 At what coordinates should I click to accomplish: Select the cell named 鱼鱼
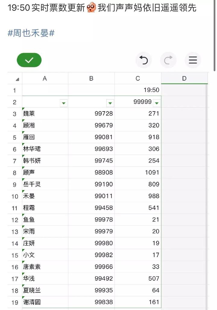point(45,220)
